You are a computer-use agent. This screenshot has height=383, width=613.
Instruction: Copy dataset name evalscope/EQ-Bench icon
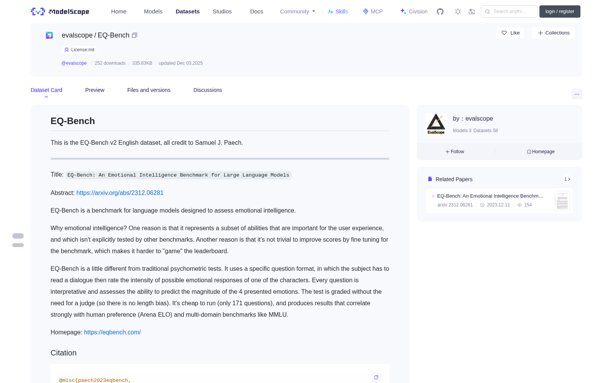(x=134, y=35)
